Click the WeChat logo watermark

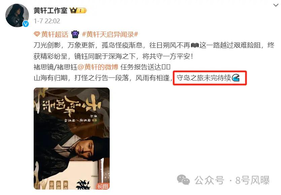183,180
